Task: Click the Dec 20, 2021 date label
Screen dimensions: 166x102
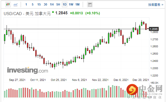Action: coord(141,80)
